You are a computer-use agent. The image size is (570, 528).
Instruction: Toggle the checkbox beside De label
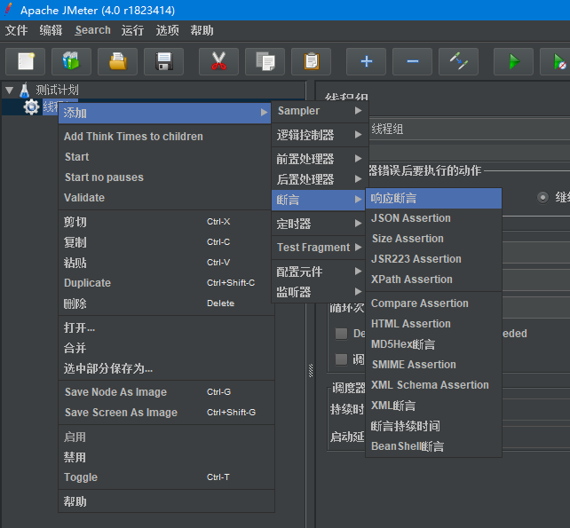341,334
